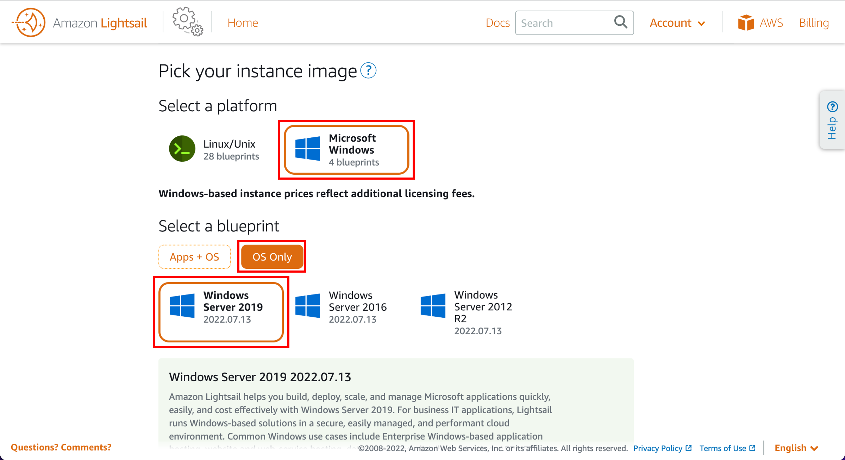The width and height of the screenshot is (845, 460).
Task: Expand the English language dropdown
Action: pyautogui.click(x=796, y=448)
